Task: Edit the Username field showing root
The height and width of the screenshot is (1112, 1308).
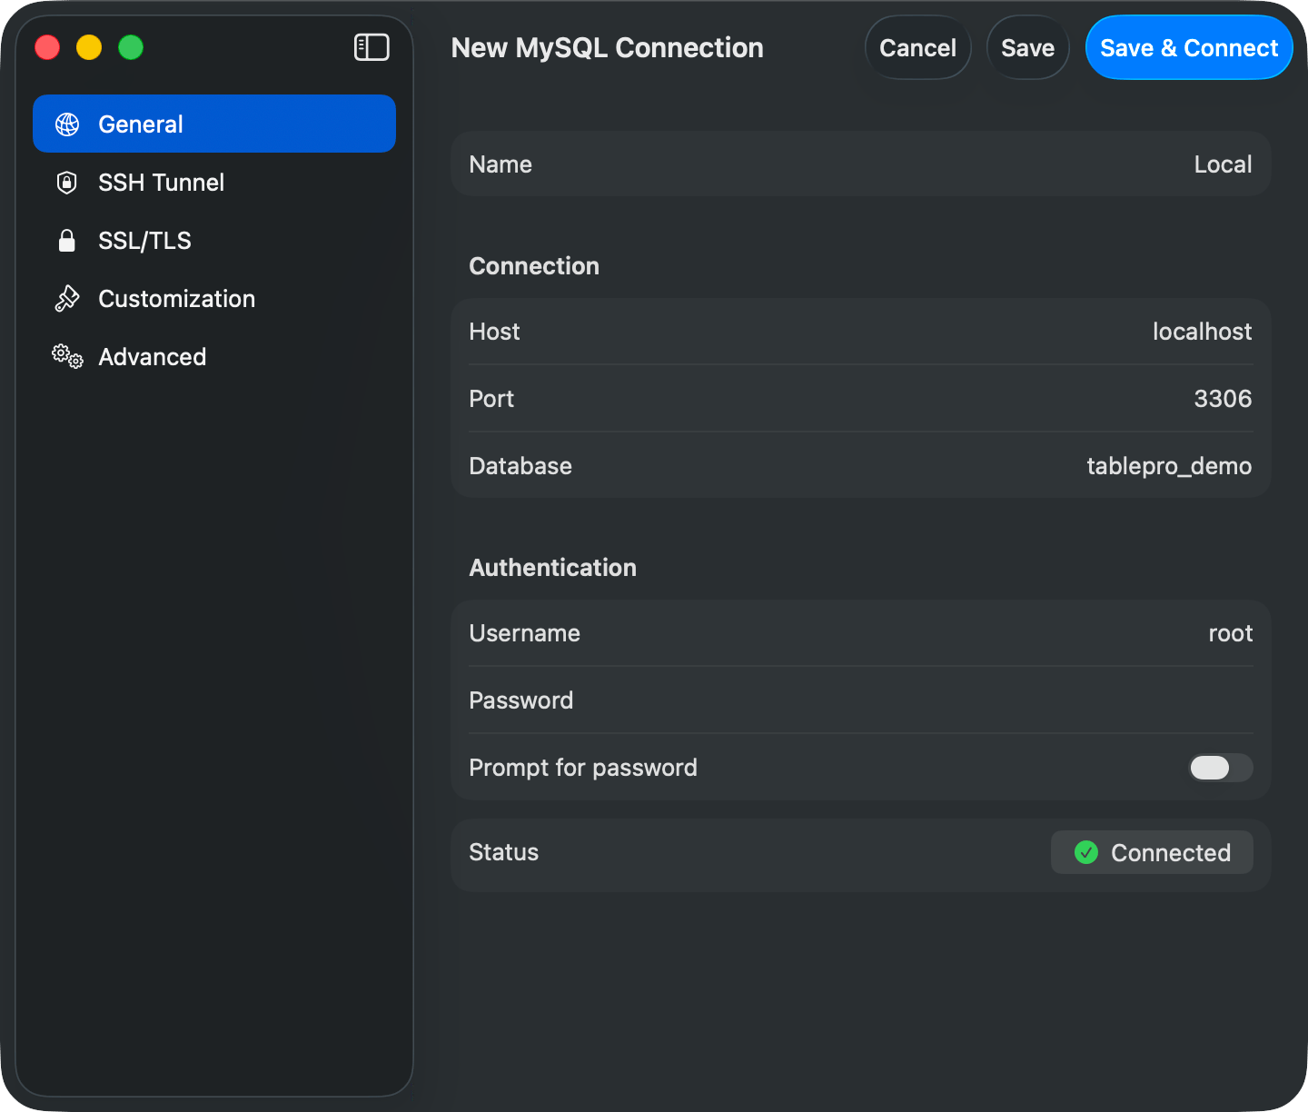Action: coord(861,633)
